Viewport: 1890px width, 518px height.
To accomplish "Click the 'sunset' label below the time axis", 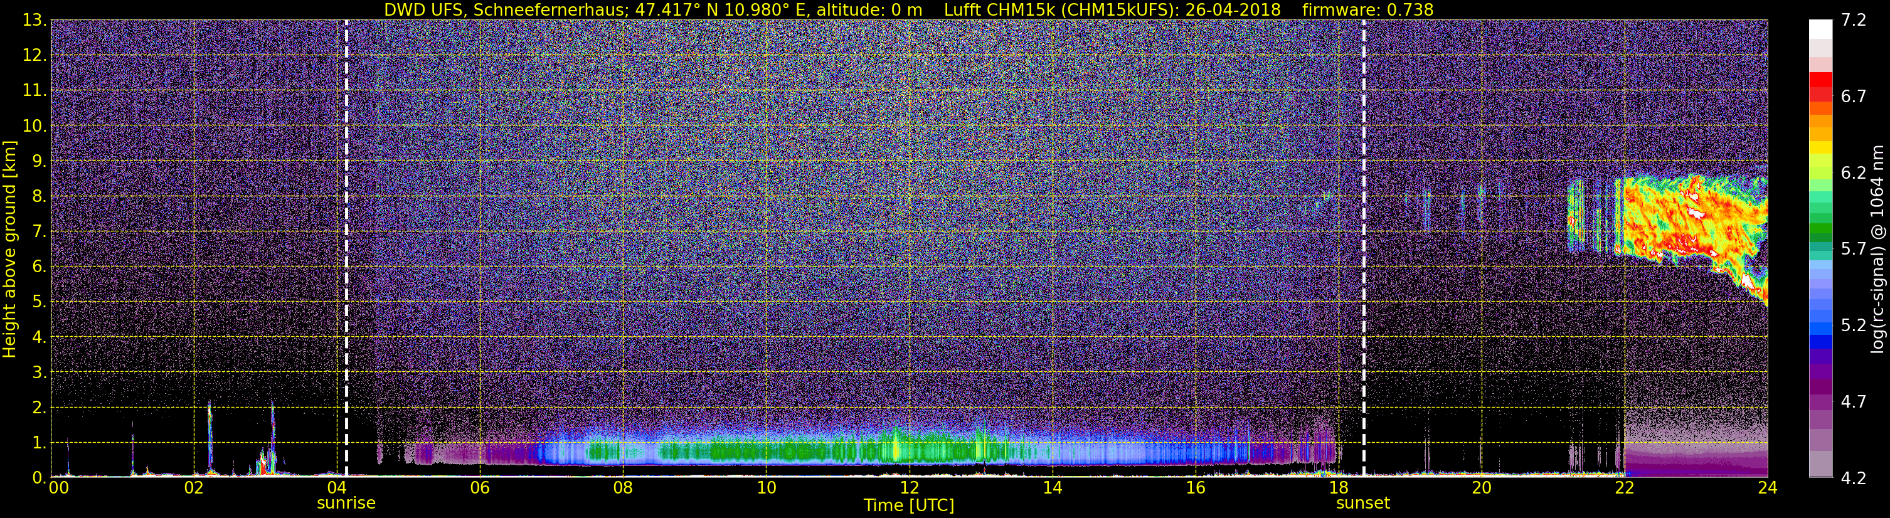I will [1362, 504].
